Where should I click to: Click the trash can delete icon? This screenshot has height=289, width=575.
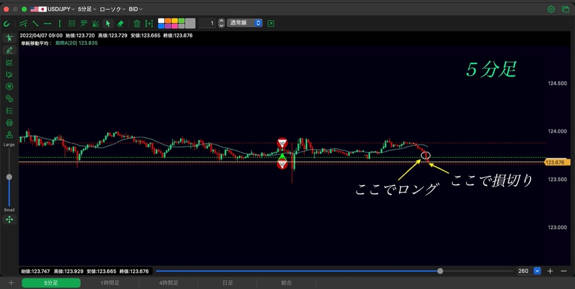click(137, 23)
